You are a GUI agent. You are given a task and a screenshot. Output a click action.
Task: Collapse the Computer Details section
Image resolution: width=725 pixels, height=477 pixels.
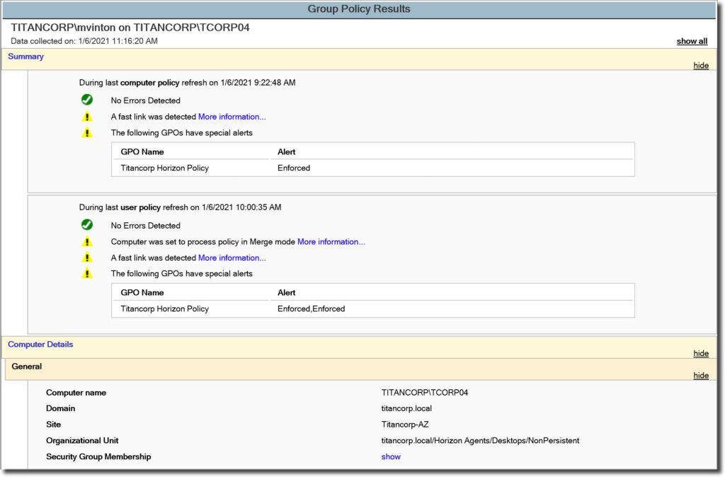click(x=700, y=353)
